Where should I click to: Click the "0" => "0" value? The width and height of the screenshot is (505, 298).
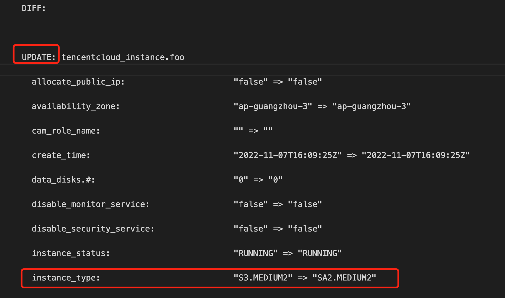258,180
